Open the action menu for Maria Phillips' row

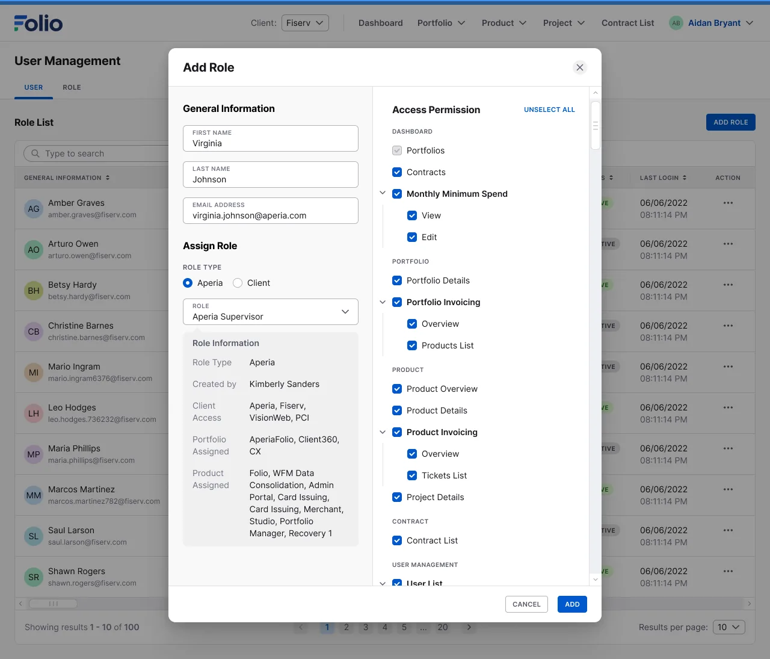pyautogui.click(x=728, y=448)
